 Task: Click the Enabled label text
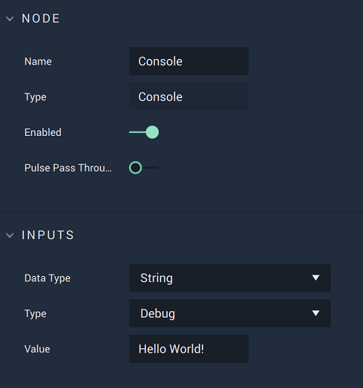43,132
